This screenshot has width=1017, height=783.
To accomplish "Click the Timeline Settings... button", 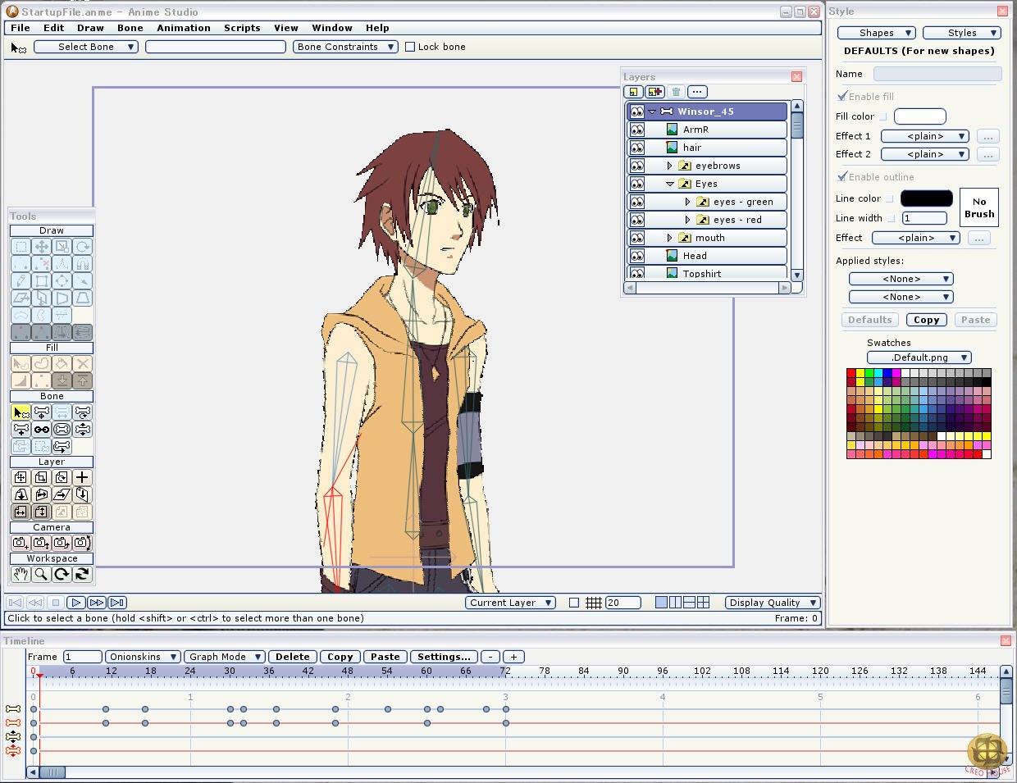I will (x=444, y=657).
